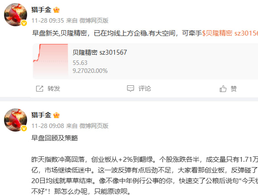Click 微博网页版 source in first post
Screen dimensions: 258x196
tap(94, 20)
